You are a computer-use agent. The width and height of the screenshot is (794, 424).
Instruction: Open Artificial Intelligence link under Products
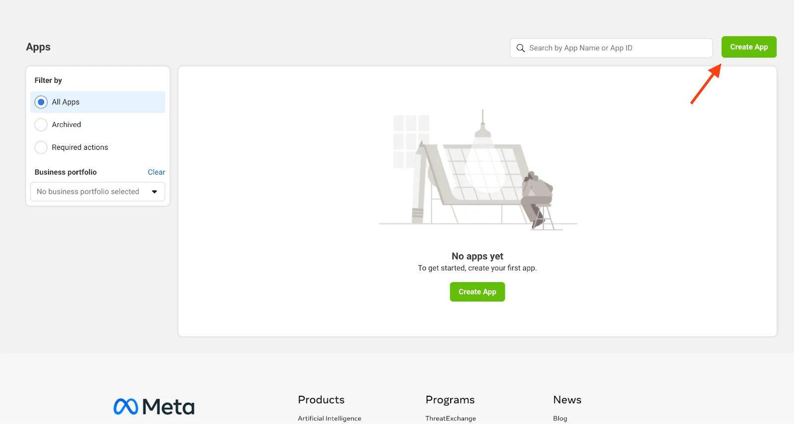click(330, 419)
